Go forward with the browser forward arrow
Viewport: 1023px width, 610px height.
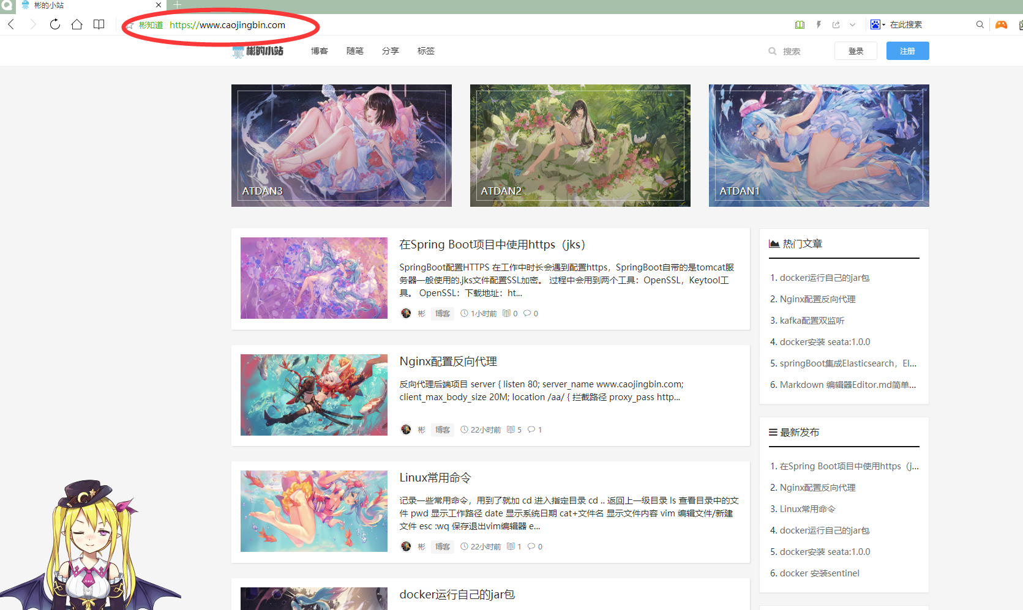point(33,24)
